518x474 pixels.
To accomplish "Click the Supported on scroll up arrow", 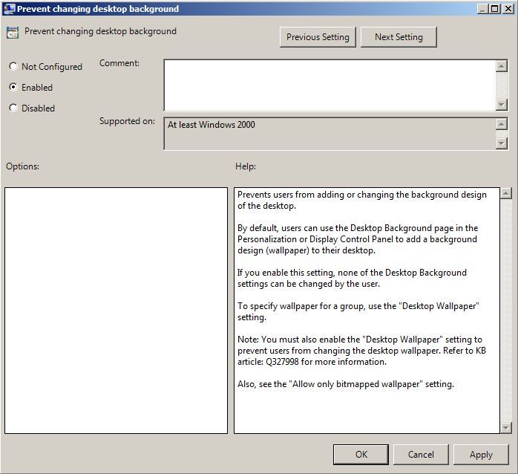I will [x=502, y=124].
